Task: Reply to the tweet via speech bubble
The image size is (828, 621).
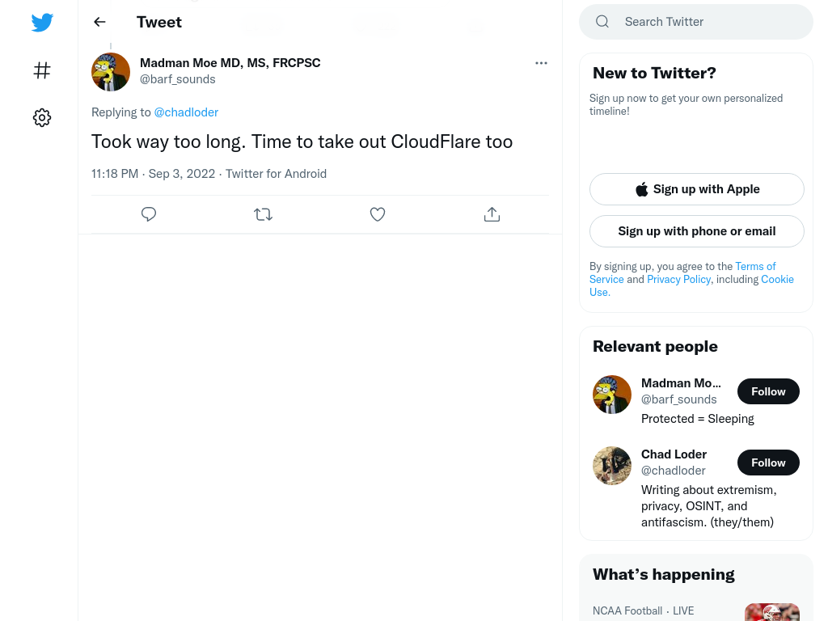Action: (149, 214)
